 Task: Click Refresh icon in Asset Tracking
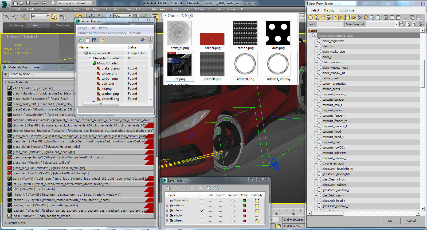[80, 40]
